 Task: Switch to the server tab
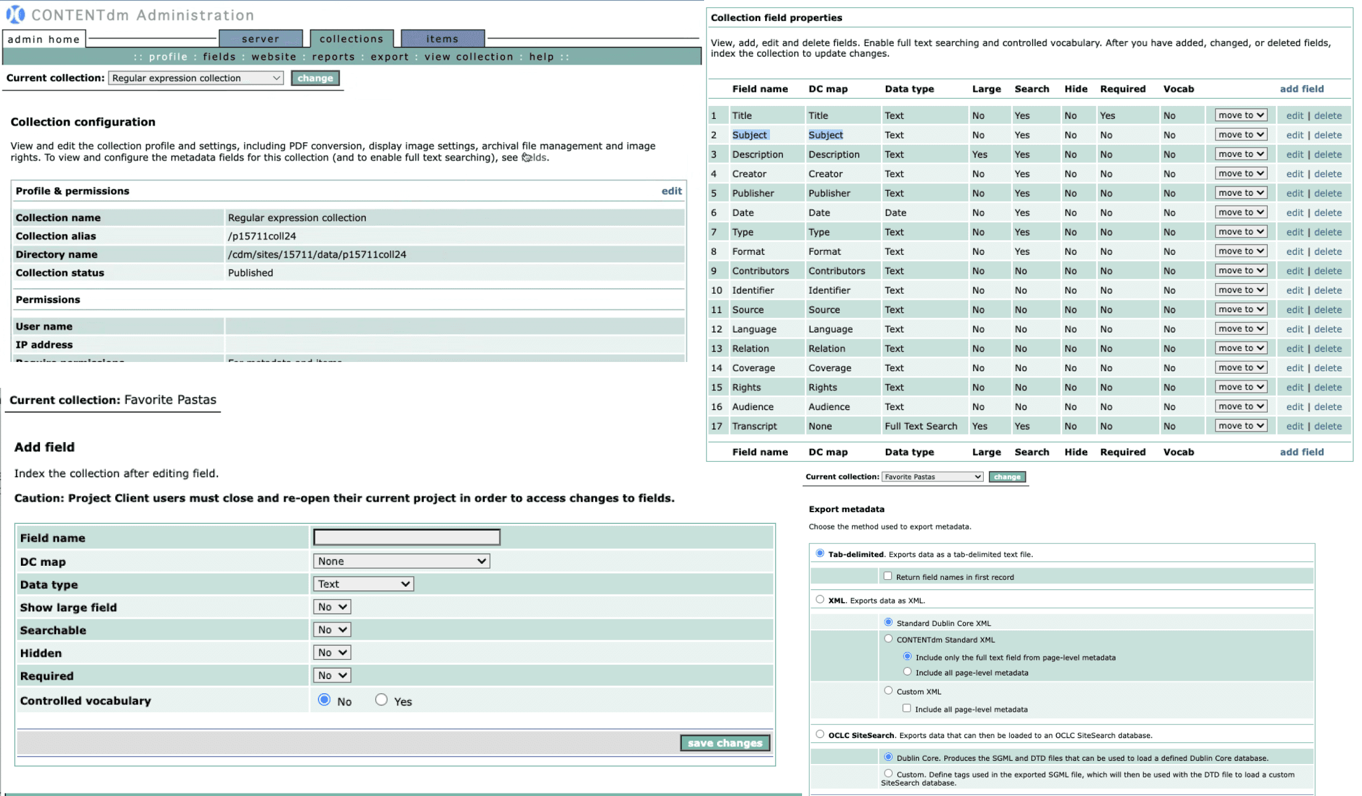coord(260,39)
